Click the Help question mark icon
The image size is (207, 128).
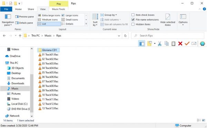click(204, 9)
